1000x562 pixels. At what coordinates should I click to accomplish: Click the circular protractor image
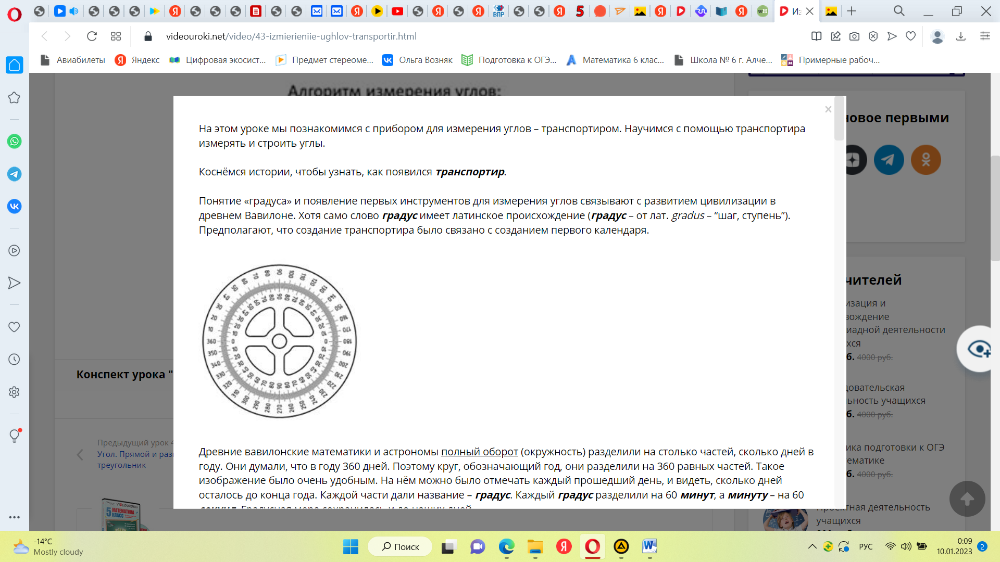(280, 341)
